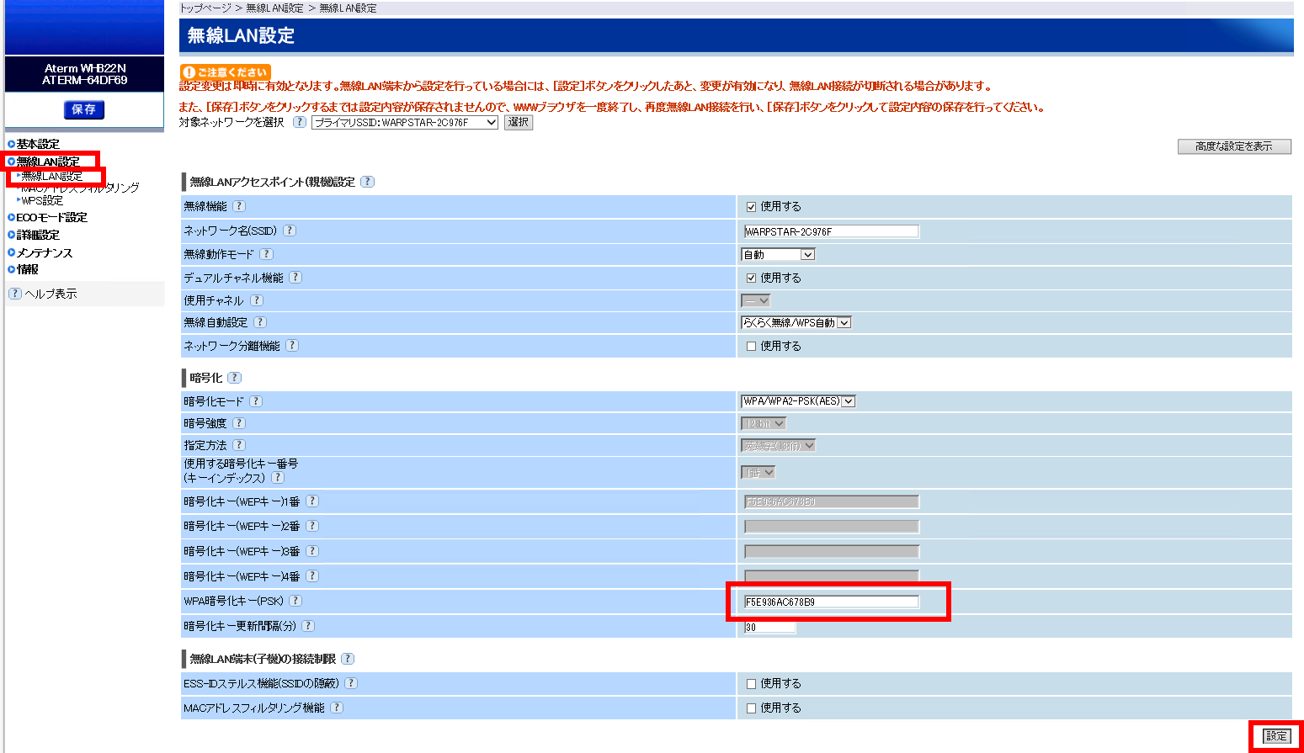Viewport: 1304px width, 753px height.
Task: Open the 無線動作モード dropdown set to 自動
Action: 778,254
